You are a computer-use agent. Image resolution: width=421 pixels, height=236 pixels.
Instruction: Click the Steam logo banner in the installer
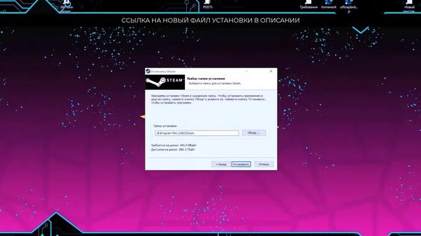[x=165, y=82]
